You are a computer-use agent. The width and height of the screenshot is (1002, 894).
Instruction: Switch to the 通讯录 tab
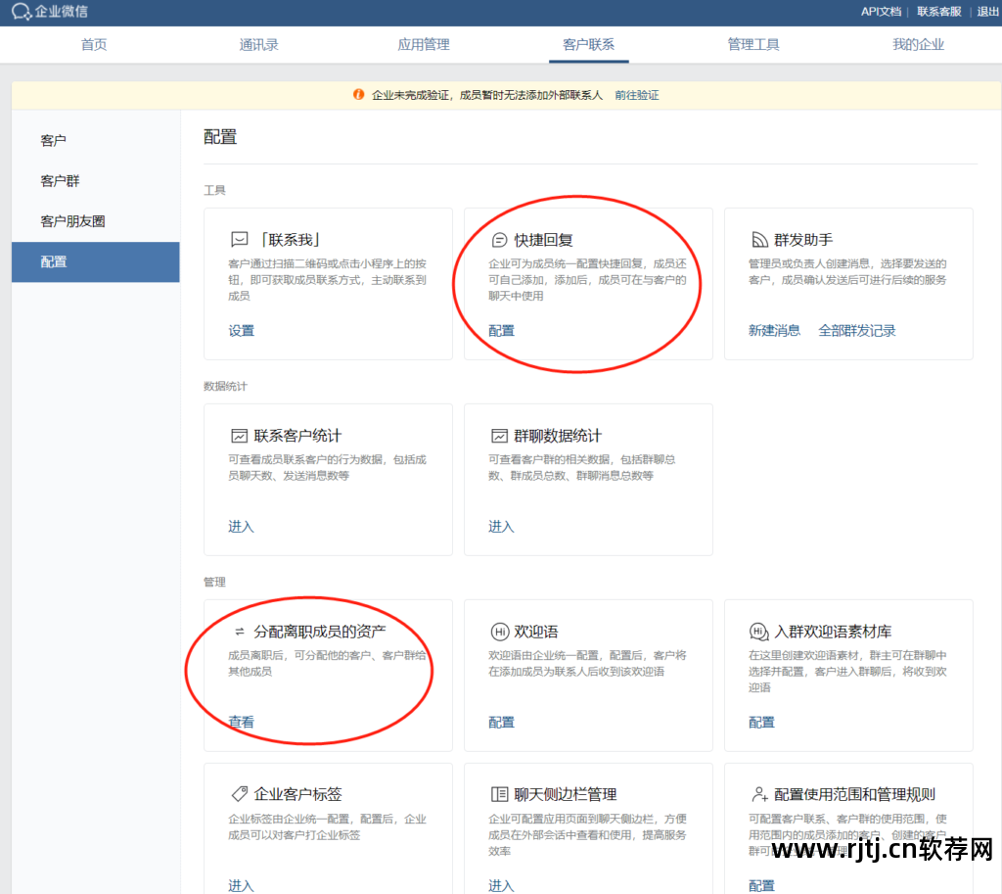[x=258, y=44]
